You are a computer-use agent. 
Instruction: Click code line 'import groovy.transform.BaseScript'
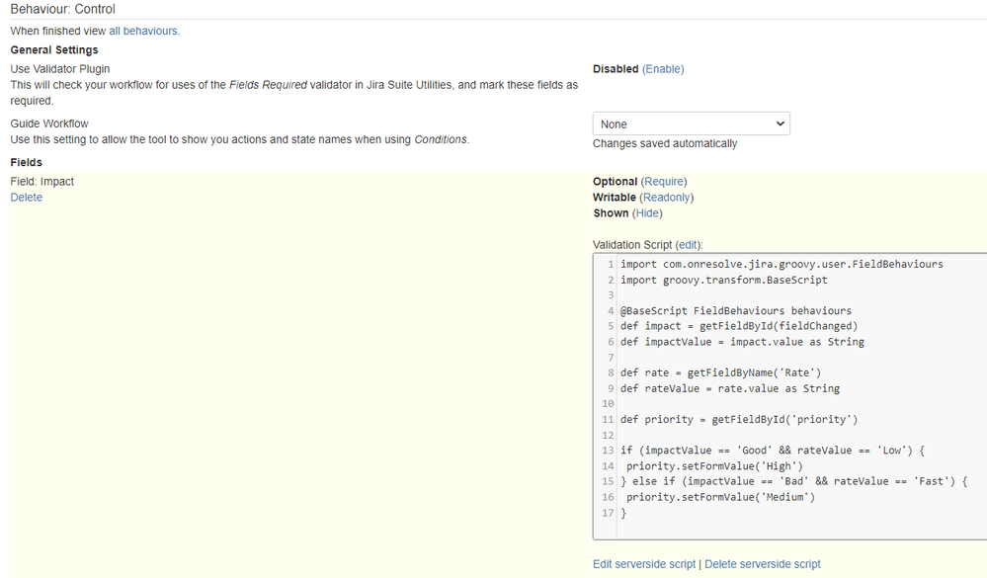[724, 280]
